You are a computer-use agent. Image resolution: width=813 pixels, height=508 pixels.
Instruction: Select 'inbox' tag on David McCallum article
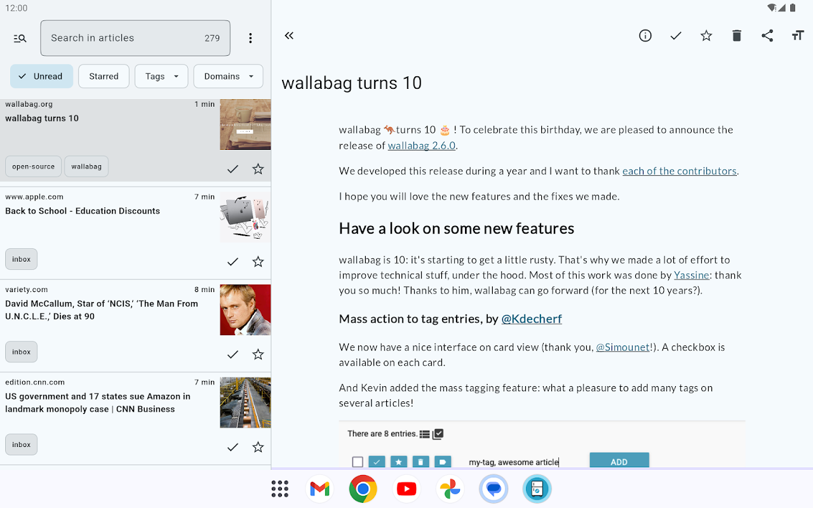pos(22,352)
